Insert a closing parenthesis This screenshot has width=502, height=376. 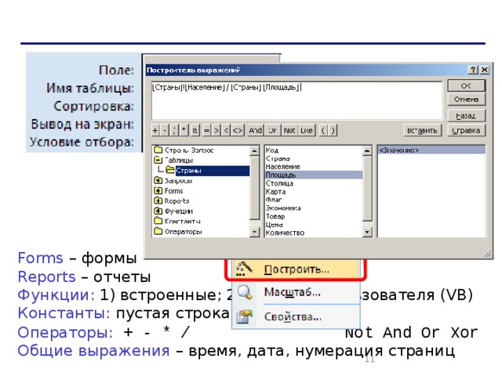(x=333, y=131)
